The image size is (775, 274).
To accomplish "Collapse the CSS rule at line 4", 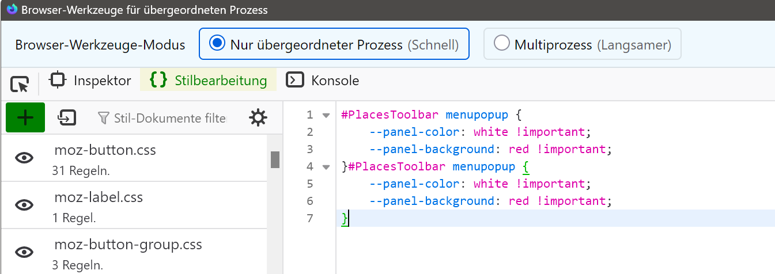I will [x=326, y=167].
